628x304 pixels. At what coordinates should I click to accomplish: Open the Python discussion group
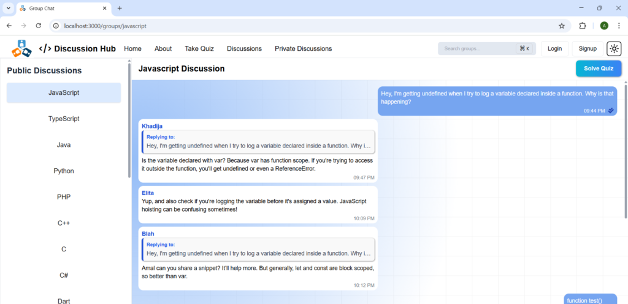click(64, 171)
